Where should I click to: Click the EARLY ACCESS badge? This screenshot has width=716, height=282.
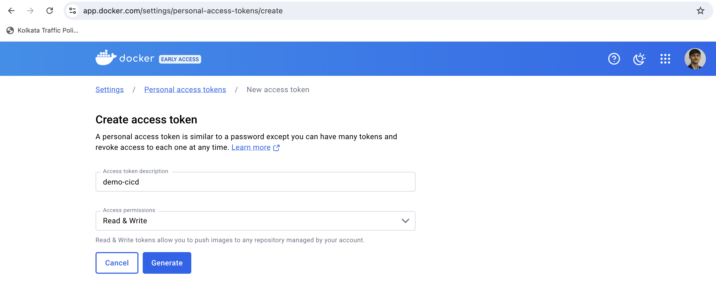180,59
